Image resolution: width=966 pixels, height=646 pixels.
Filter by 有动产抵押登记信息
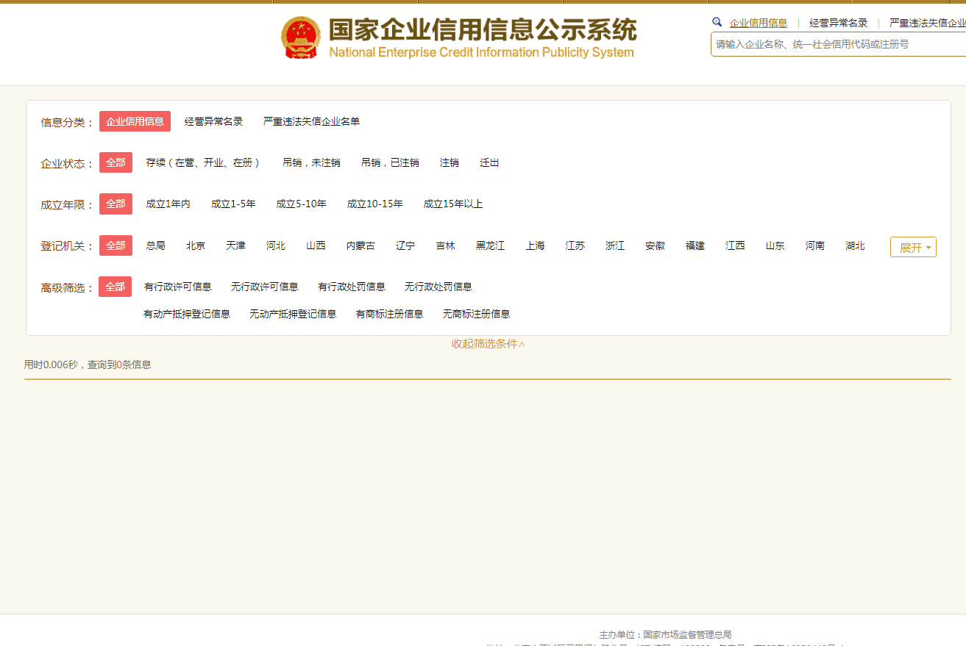(186, 314)
